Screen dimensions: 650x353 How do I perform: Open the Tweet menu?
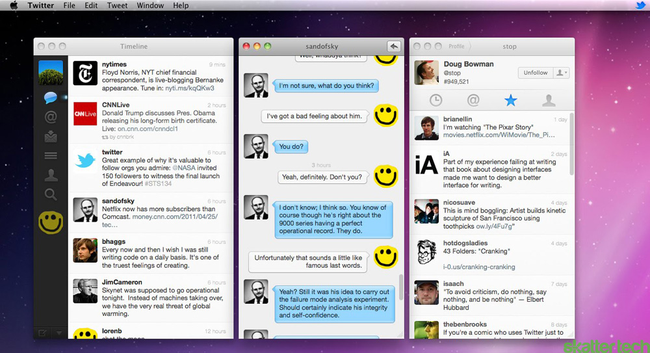tap(117, 5)
